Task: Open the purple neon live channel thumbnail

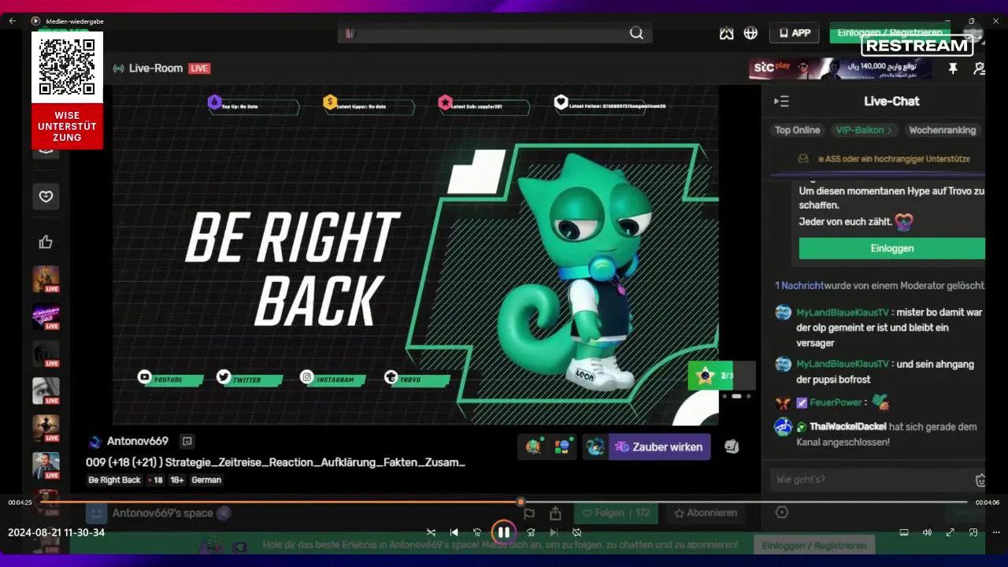Action: click(x=46, y=317)
